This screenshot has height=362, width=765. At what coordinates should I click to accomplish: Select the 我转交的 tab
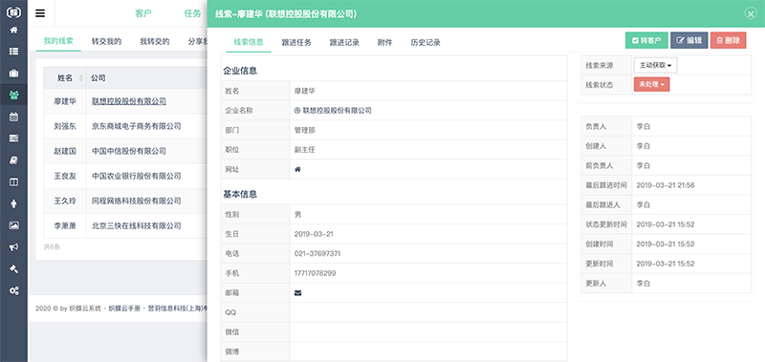pos(155,41)
